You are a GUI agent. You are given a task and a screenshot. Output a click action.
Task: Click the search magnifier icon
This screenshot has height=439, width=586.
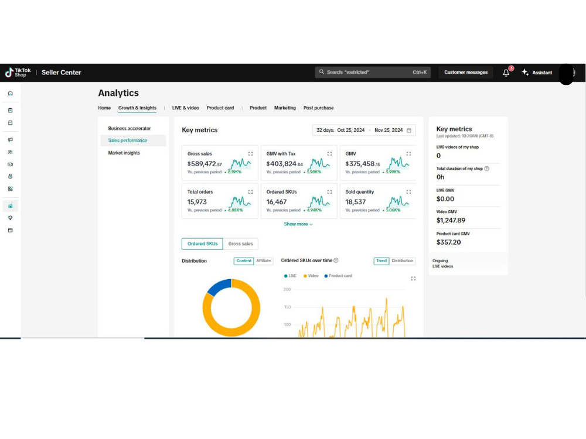coord(321,72)
